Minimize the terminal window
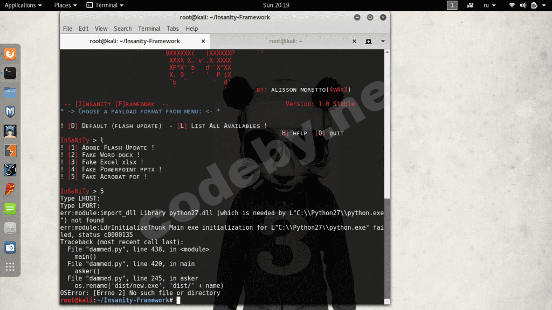 coord(357,17)
